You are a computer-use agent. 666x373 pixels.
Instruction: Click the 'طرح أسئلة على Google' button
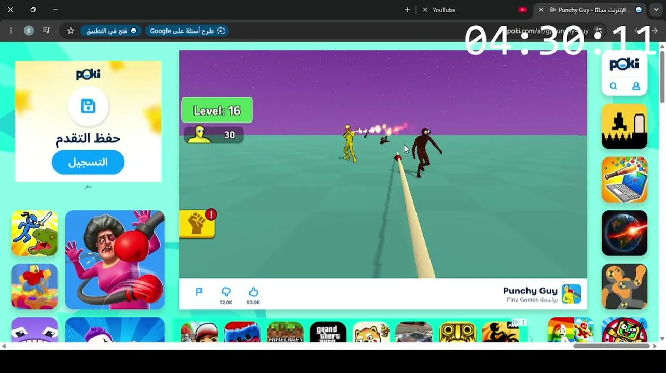187,31
